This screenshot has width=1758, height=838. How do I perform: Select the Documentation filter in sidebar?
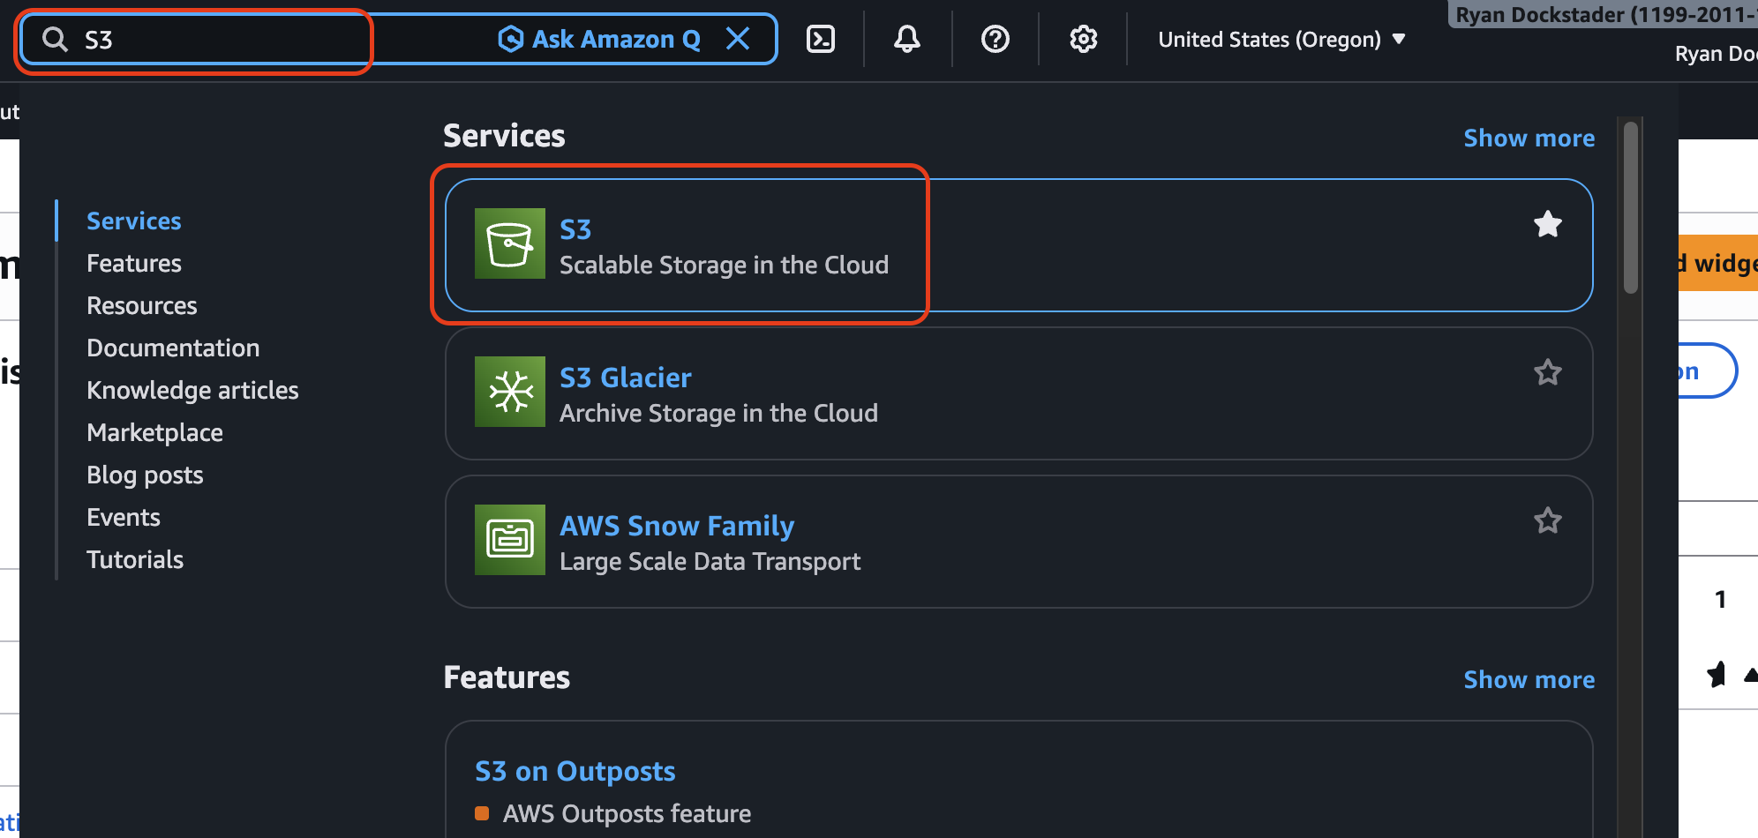[x=173, y=348]
